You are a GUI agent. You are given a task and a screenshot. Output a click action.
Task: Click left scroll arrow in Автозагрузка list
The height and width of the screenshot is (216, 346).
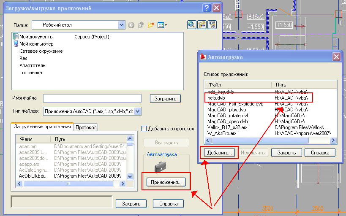tap(208, 140)
